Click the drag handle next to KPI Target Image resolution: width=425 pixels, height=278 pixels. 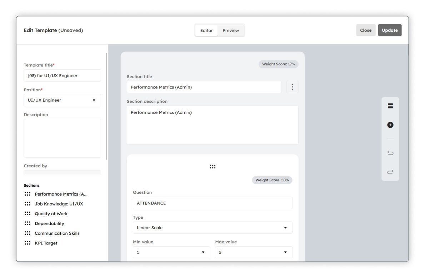pyautogui.click(x=27, y=243)
